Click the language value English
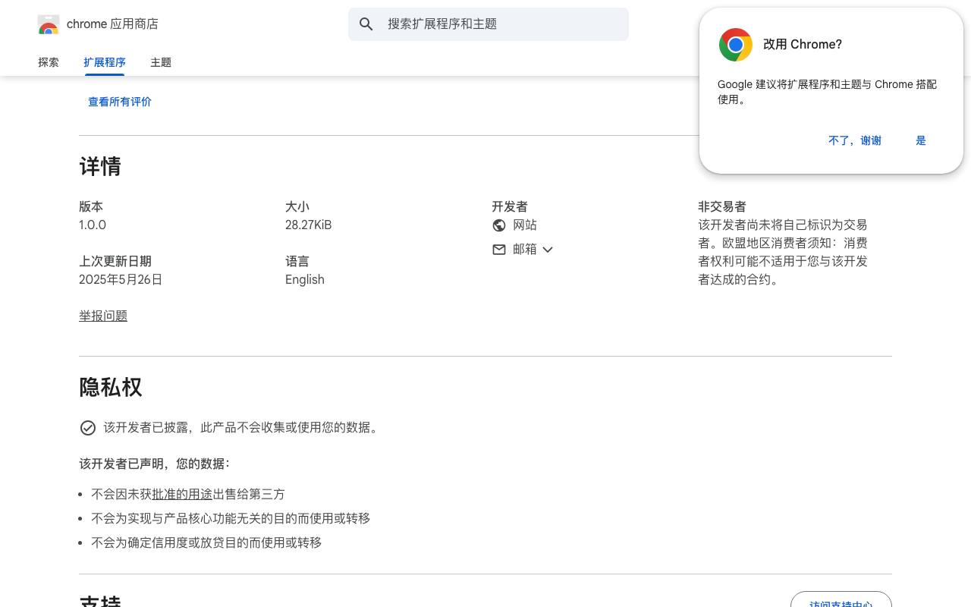Viewport: 971px width, 607px height. (305, 280)
